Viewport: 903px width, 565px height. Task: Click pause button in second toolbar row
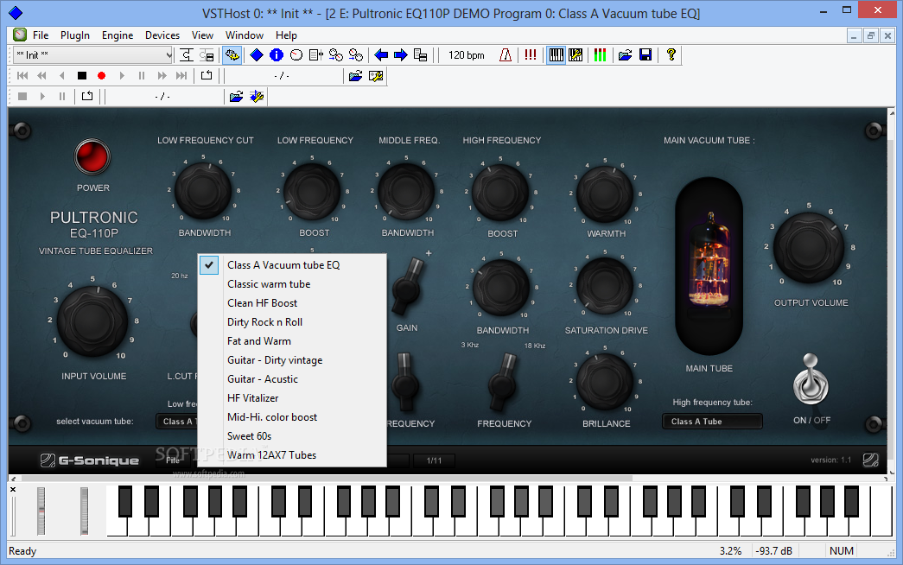(x=142, y=75)
